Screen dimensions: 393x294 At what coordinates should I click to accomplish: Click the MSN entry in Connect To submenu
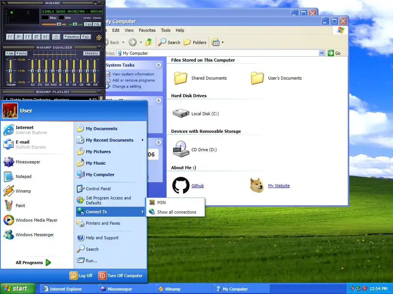point(175,203)
